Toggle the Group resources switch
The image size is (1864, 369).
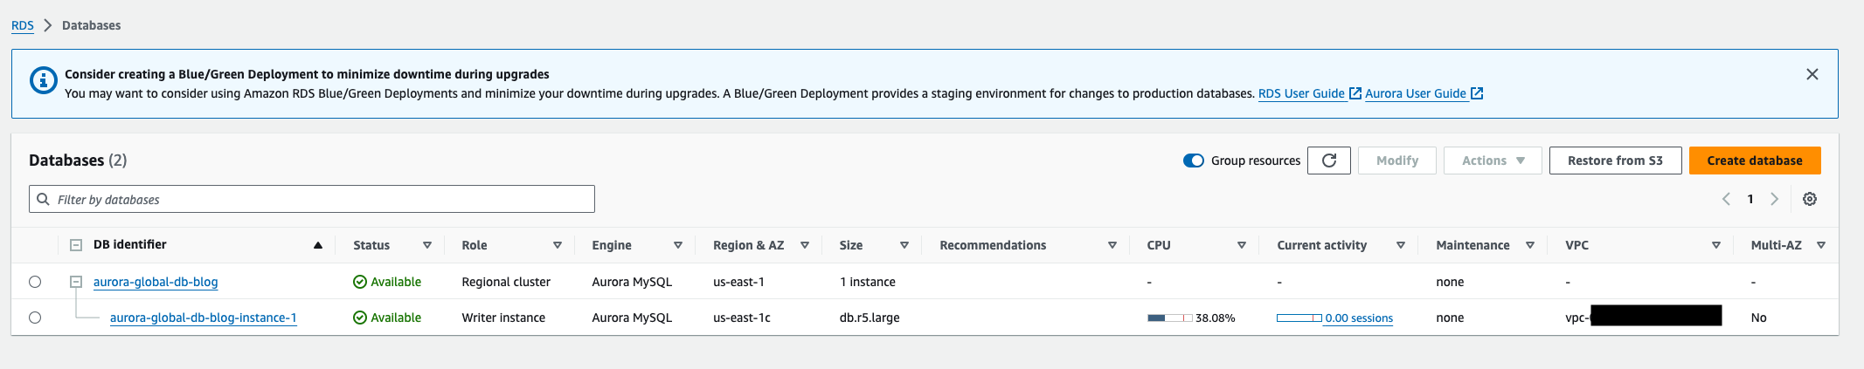coord(1193,161)
